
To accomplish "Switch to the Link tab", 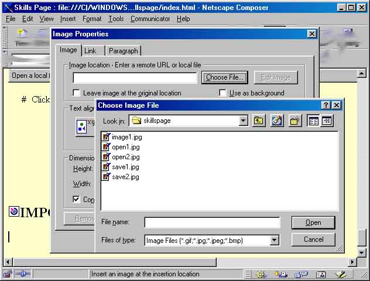I will [90, 51].
